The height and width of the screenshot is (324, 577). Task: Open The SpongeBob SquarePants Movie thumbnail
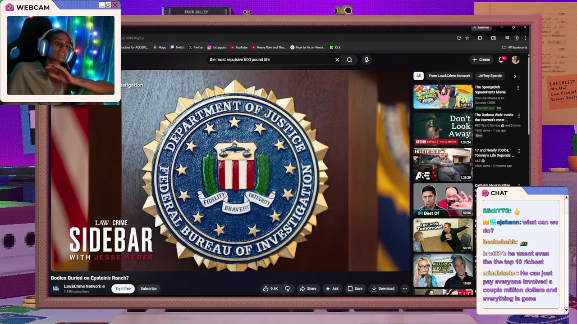point(443,96)
